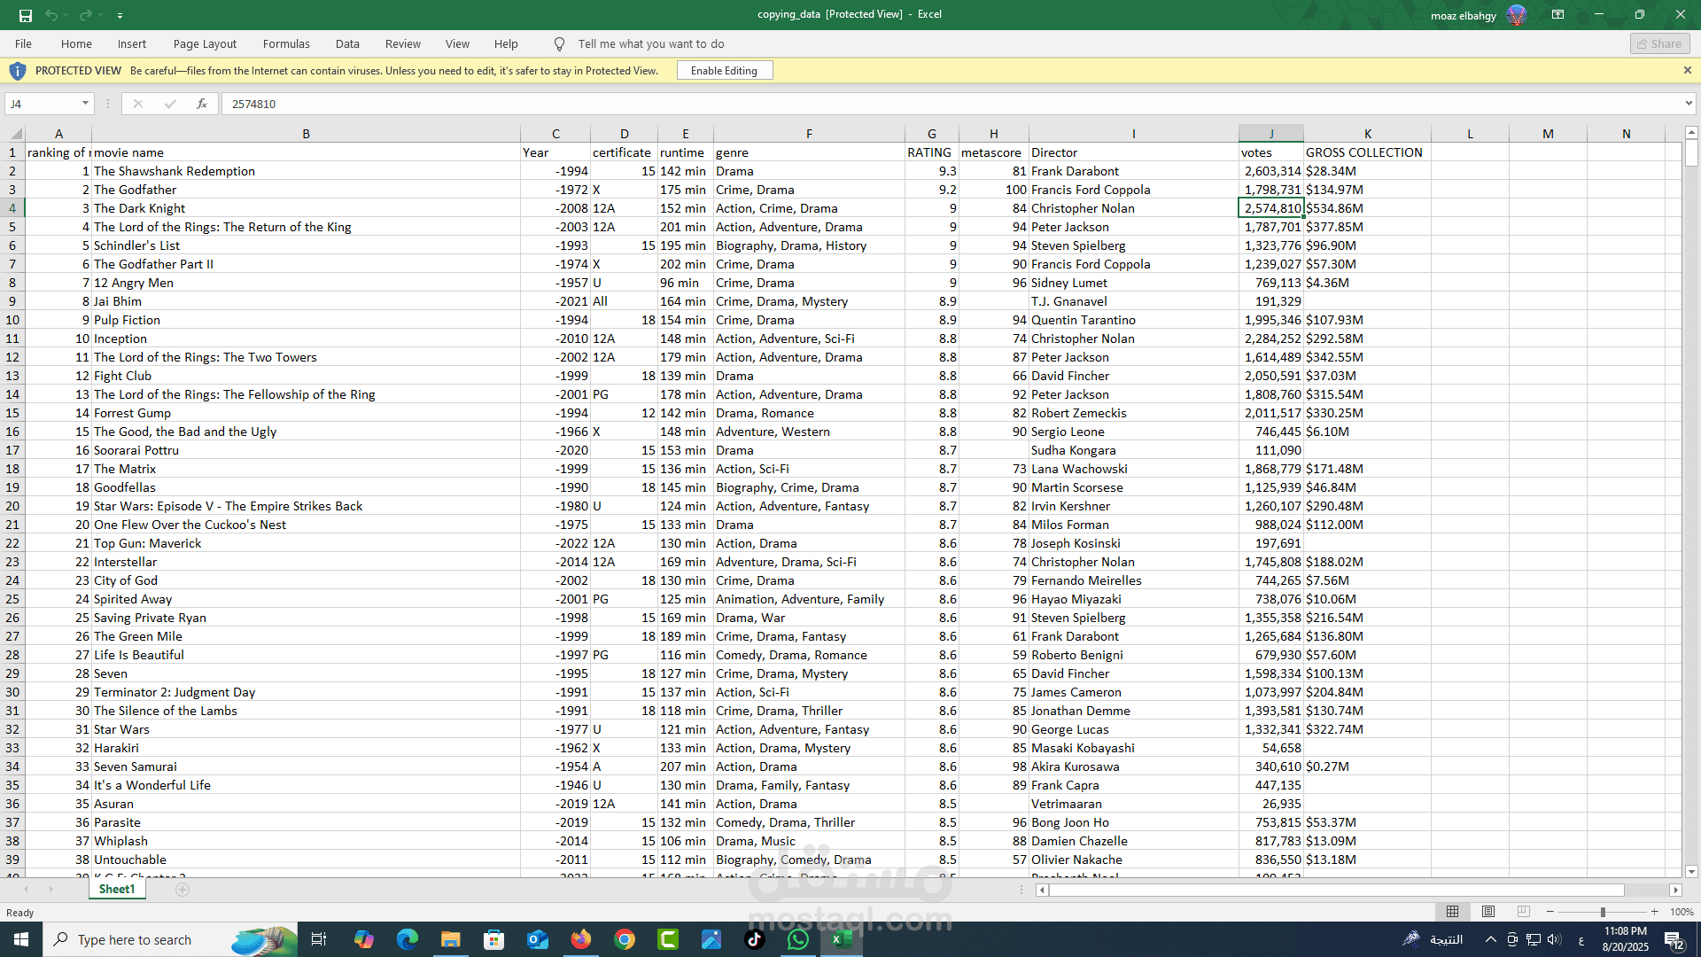Switch to the Insert ribbon tab

(132, 43)
